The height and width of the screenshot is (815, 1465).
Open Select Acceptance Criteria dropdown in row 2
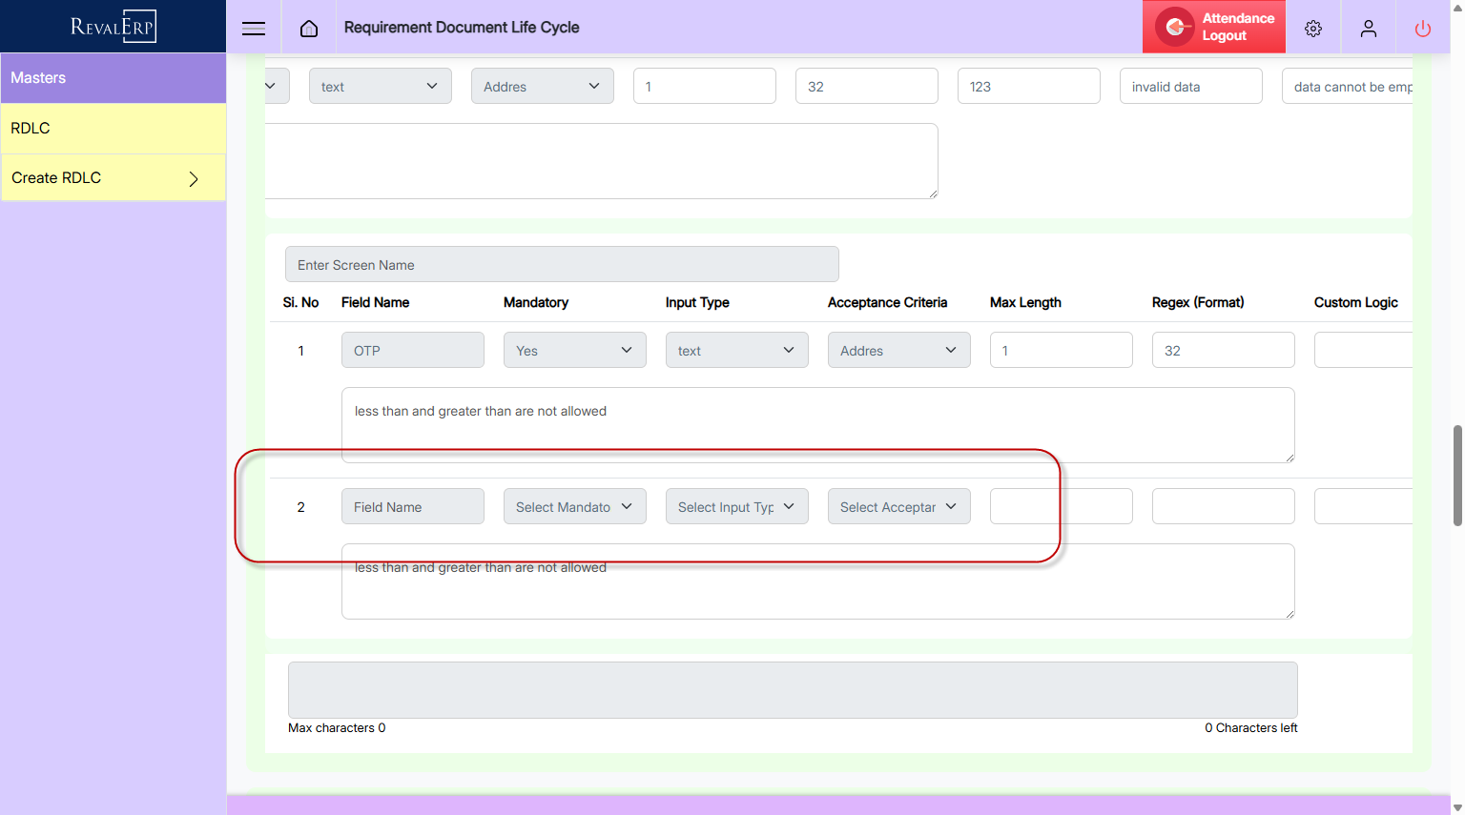(x=898, y=507)
